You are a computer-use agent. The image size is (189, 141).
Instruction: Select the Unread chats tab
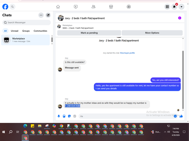tap(14, 31)
